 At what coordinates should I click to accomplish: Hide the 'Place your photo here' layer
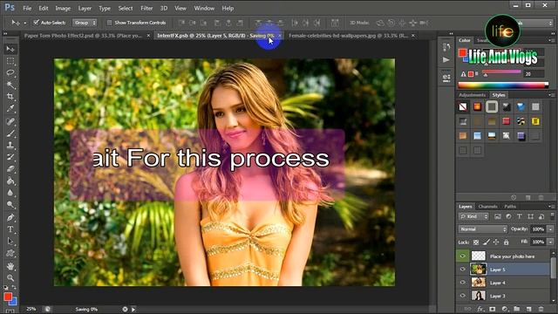(x=463, y=256)
